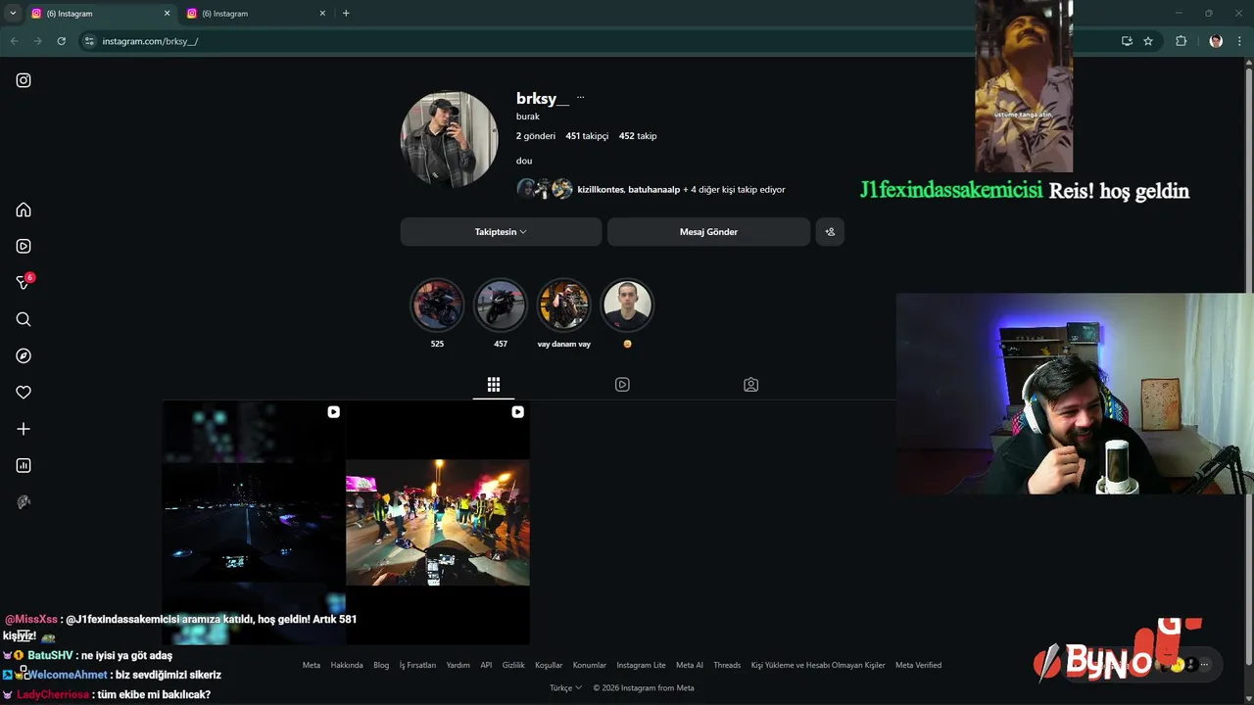Open Explore via the compass icon

coord(24,355)
